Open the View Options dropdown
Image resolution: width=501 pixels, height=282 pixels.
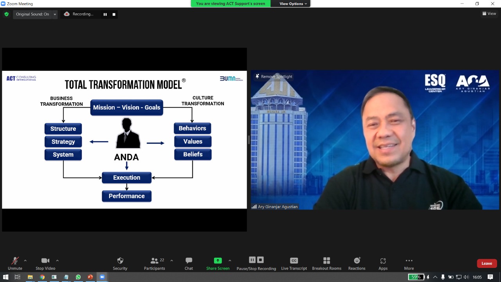pyautogui.click(x=293, y=4)
